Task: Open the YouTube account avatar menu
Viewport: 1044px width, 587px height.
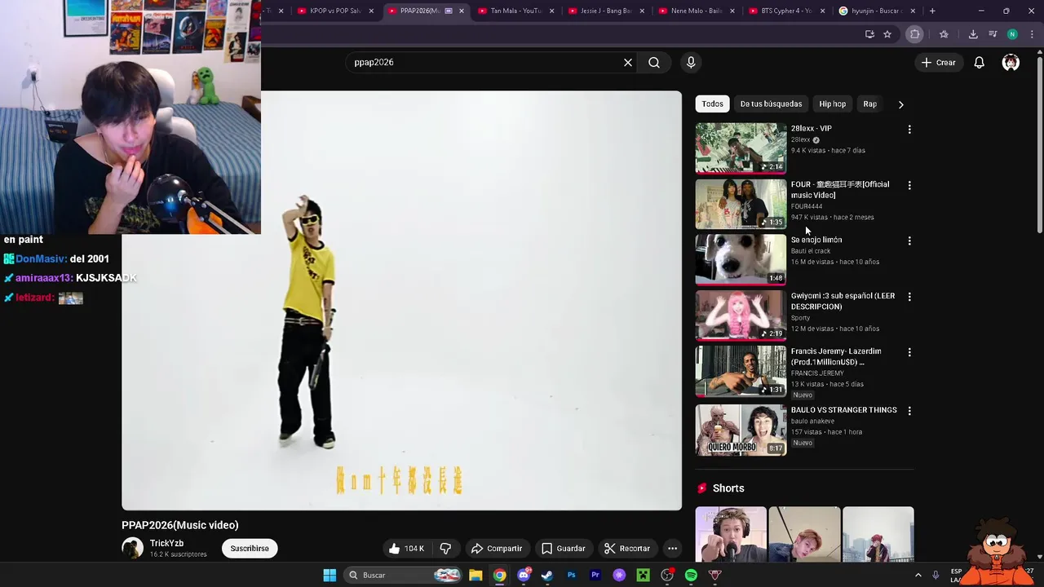Action: tap(1011, 63)
